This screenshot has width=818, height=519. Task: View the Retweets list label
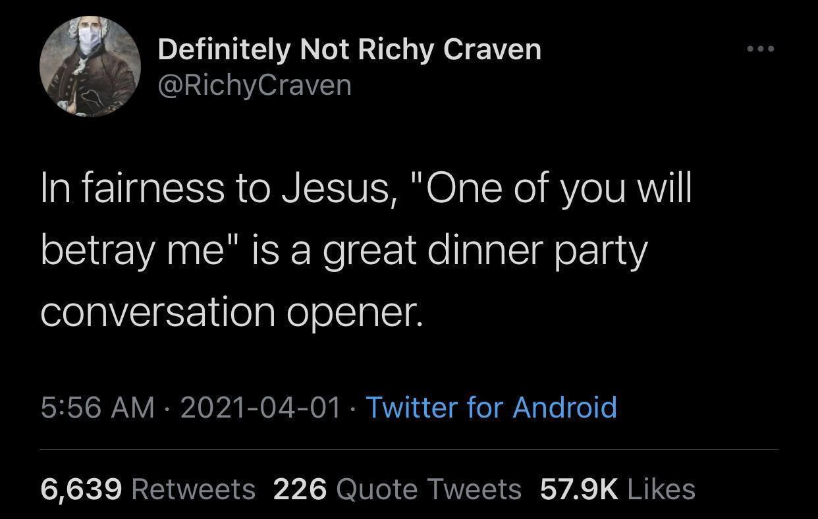tap(194, 489)
